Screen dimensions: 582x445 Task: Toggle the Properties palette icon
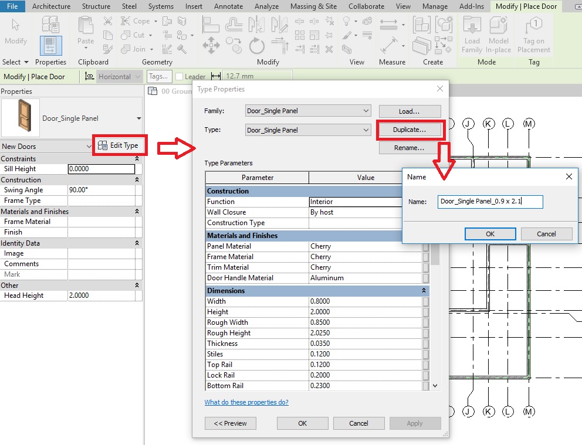click(50, 46)
